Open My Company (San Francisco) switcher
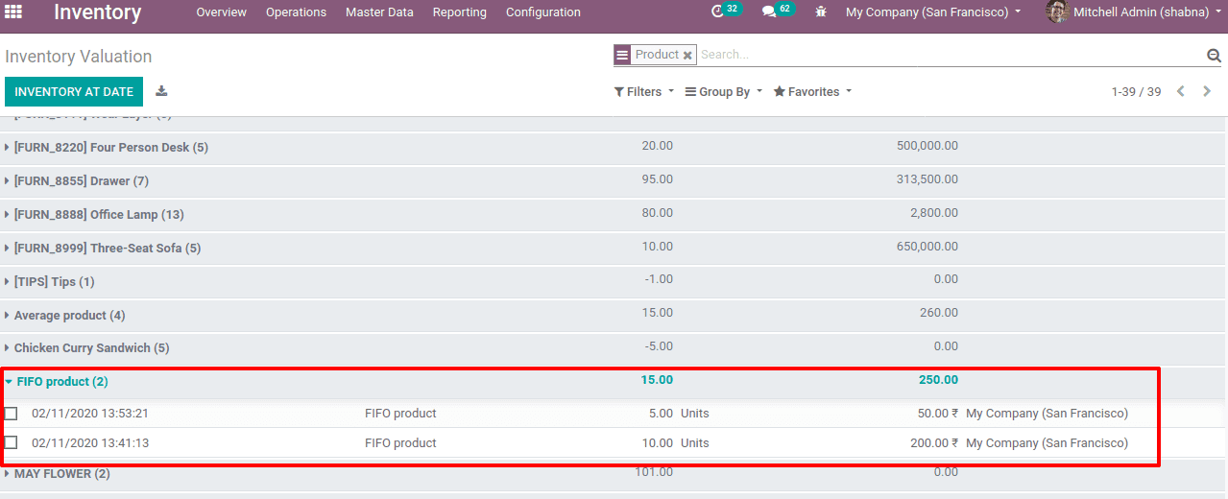1228x499 pixels. pyautogui.click(x=932, y=12)
